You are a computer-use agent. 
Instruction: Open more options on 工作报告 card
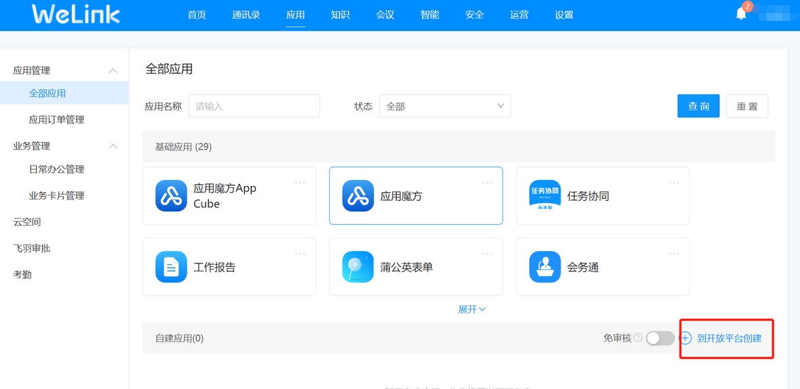click(x=300, y=253)
